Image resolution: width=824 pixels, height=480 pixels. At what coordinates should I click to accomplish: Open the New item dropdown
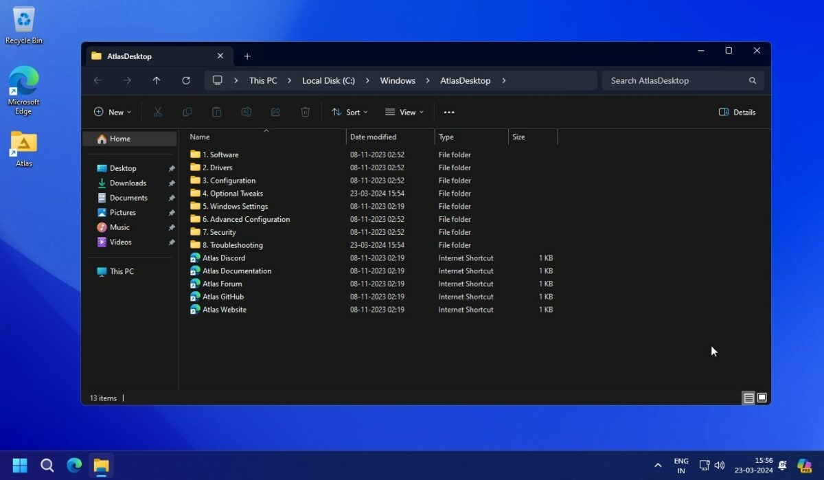[112, 112]
